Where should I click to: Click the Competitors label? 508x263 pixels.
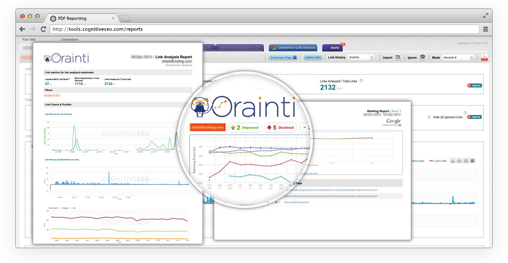[x=69, y=40]
